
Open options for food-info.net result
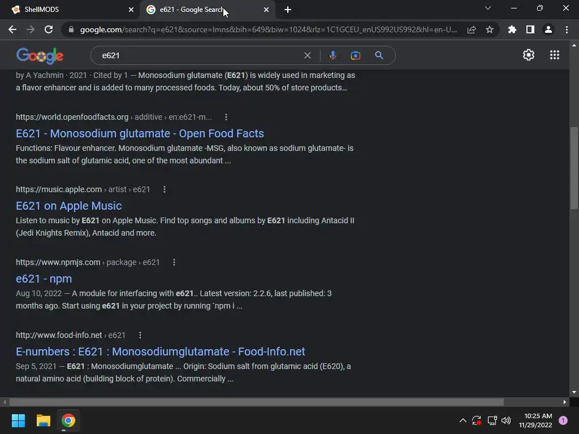(x=140, y=335)
